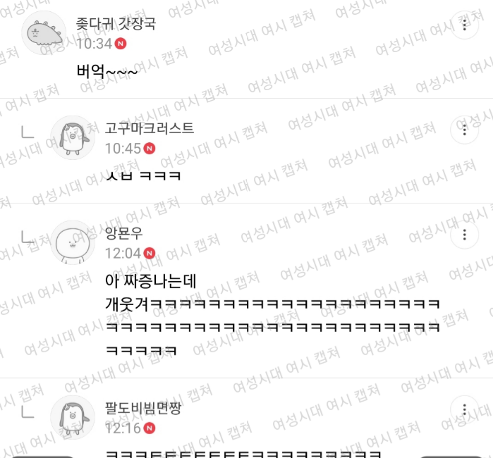The height and width of the screenshot is (458, 493).
Task: Open more options for 팔도비빔면짱 reply
Action: (464, 409)
